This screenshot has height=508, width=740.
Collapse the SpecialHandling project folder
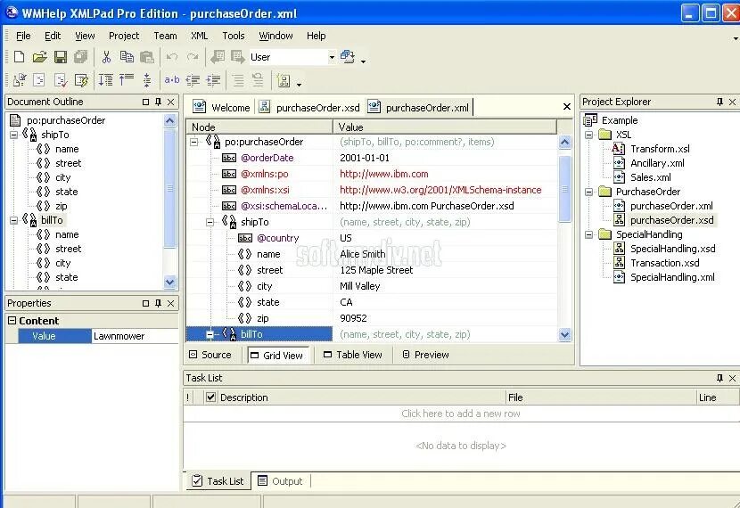pyautogui.click(x=588, y=234)
